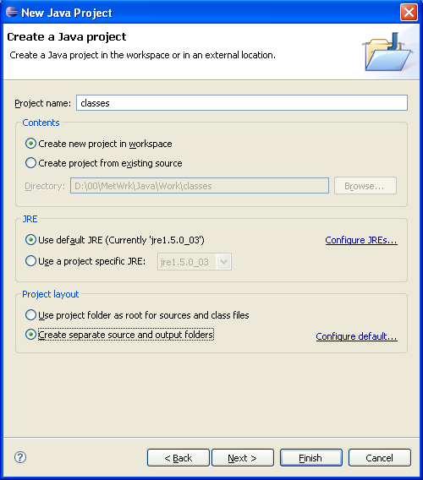Image resolution: width=423 pixels, height=480 pixels.
Task: Close the New Java Project dialog
Action: [409, 13]
